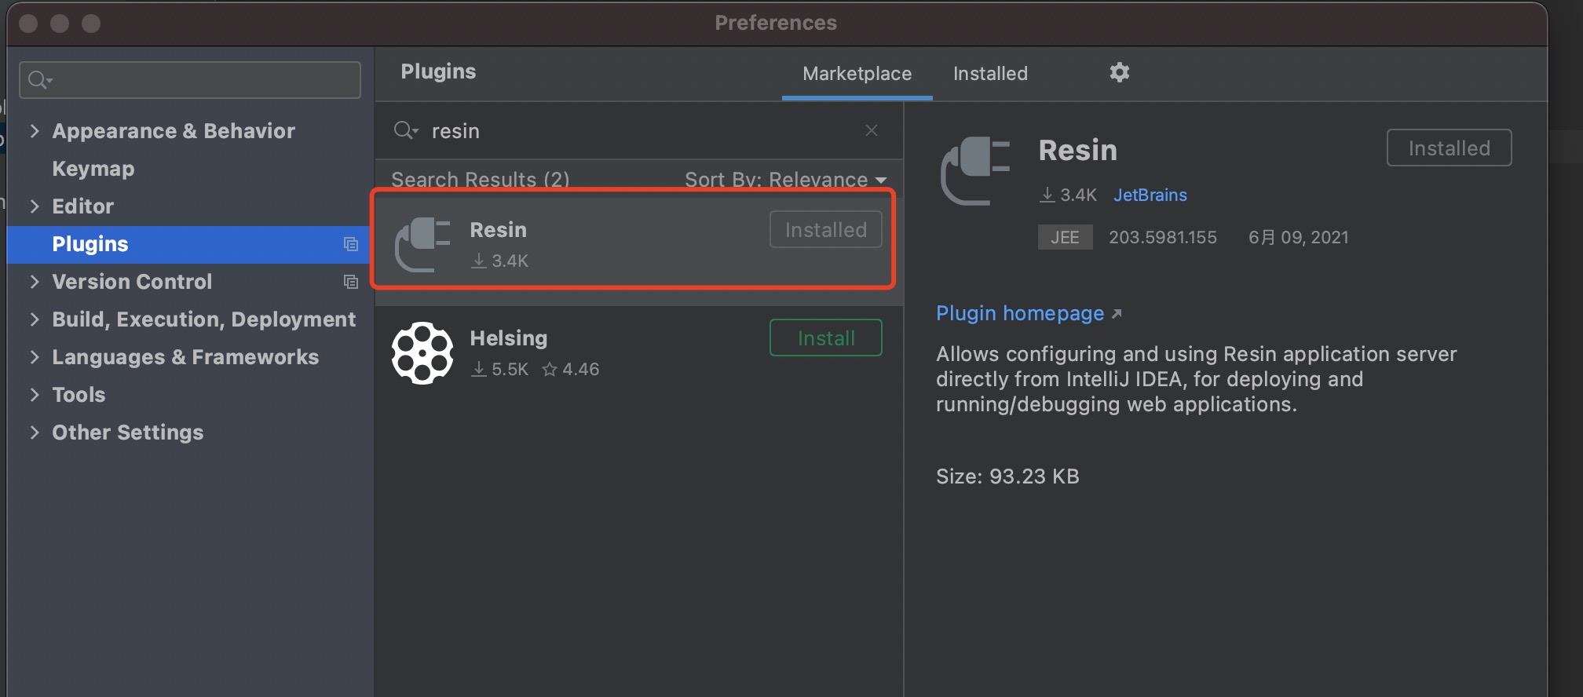
Task: Open Sort By: Relevance dropdown
Action: pos(785,180)
